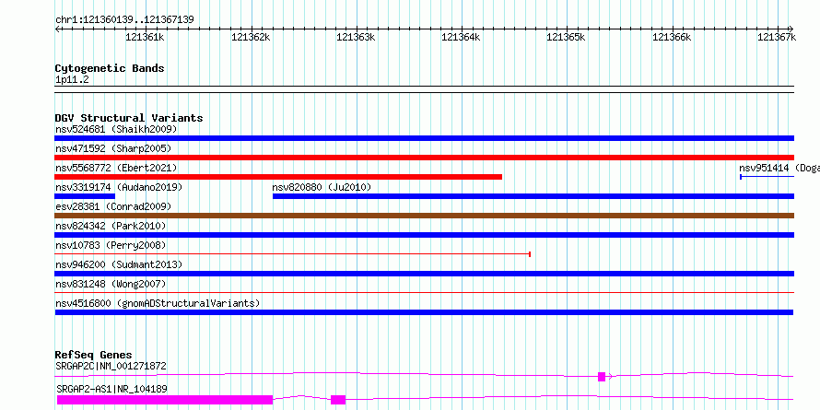Click the nsv946200 (Sudmant2013) blue bar
820x410 pixels.
pos(424,274)
